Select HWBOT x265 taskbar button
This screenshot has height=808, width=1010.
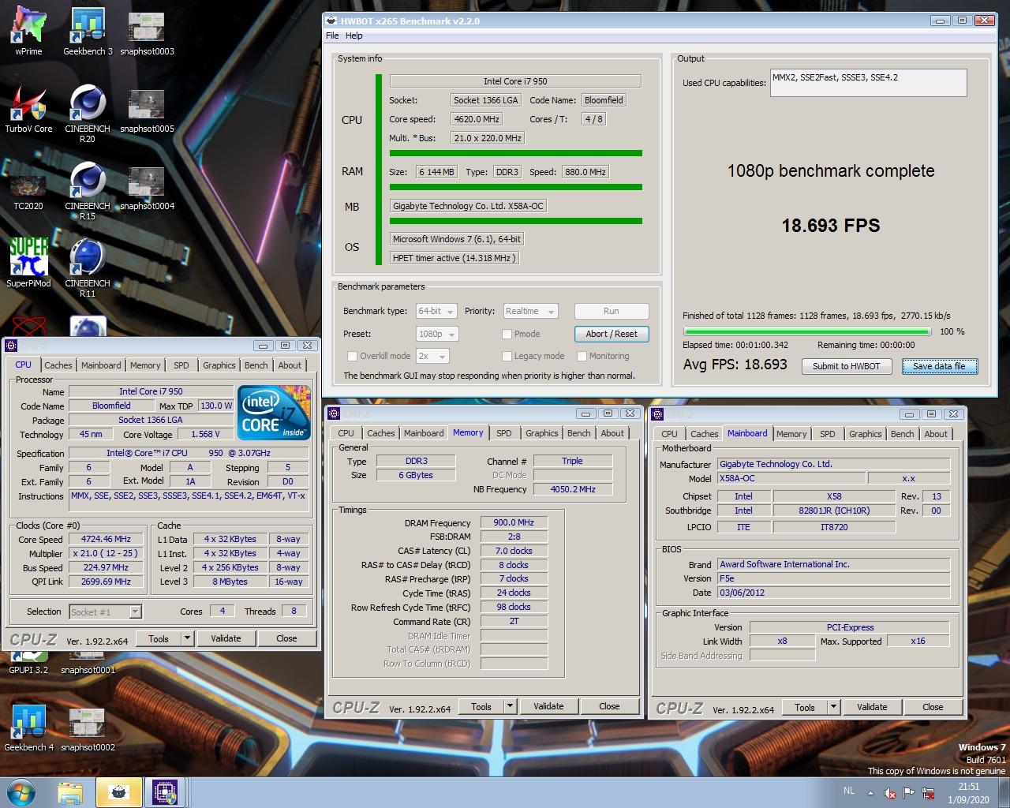coord(118,792)
